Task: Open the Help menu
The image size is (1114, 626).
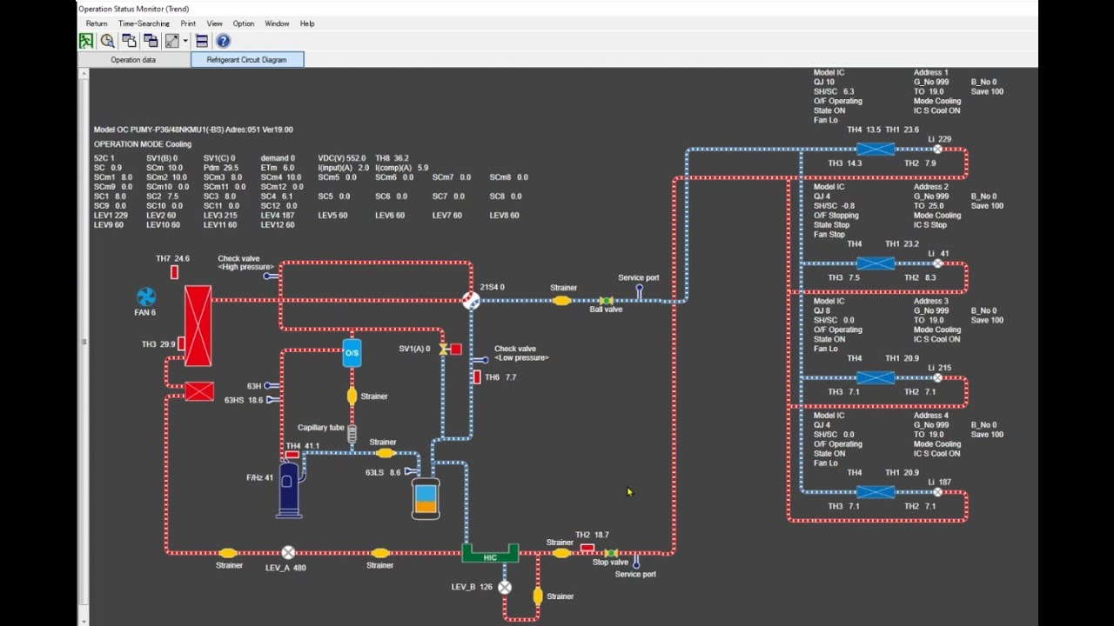Action: (x=307, y=23)
